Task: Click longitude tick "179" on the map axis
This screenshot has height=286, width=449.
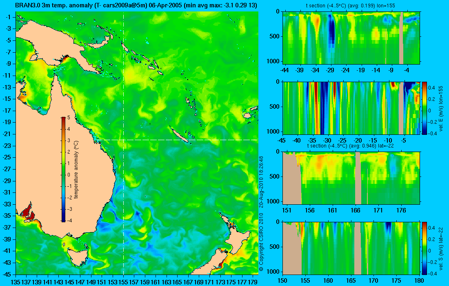Action: pyautogui.click(x=253, y=282)
